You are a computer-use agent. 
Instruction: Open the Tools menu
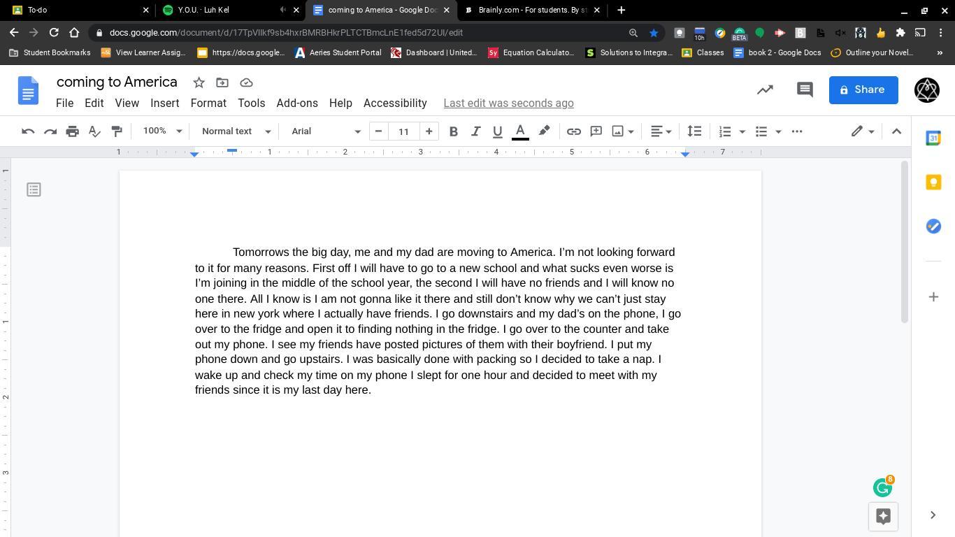click(x=251, y=103)
